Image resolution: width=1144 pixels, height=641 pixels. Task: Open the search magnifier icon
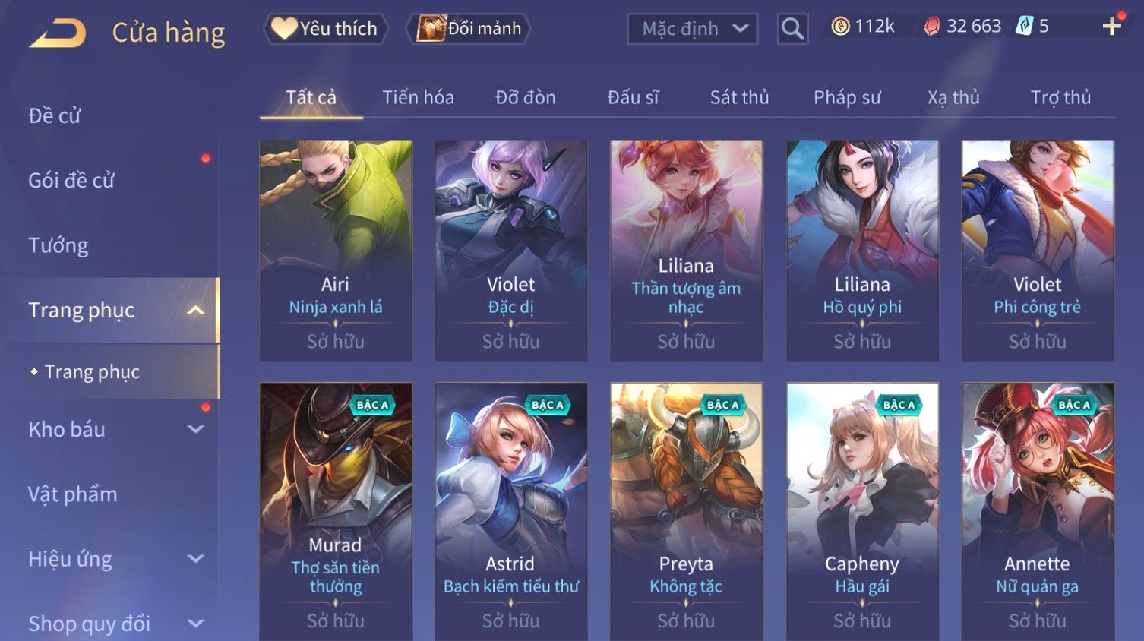pos(792,29)
